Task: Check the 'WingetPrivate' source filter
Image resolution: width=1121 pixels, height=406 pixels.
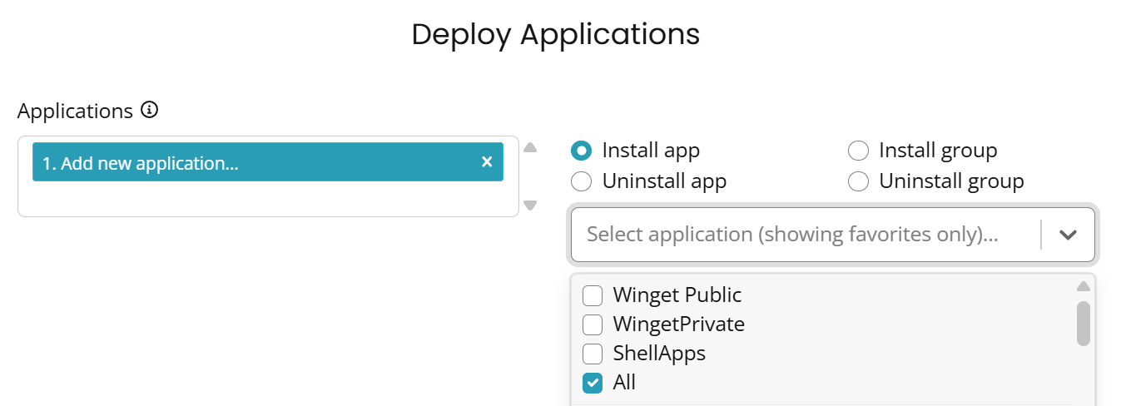Action: pos(593,324)
